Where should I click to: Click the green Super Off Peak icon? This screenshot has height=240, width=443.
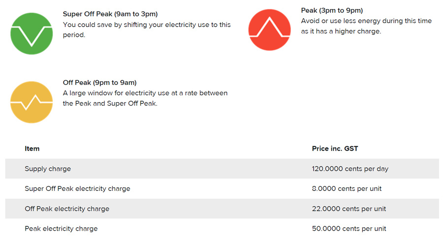[x=32, y=33]
